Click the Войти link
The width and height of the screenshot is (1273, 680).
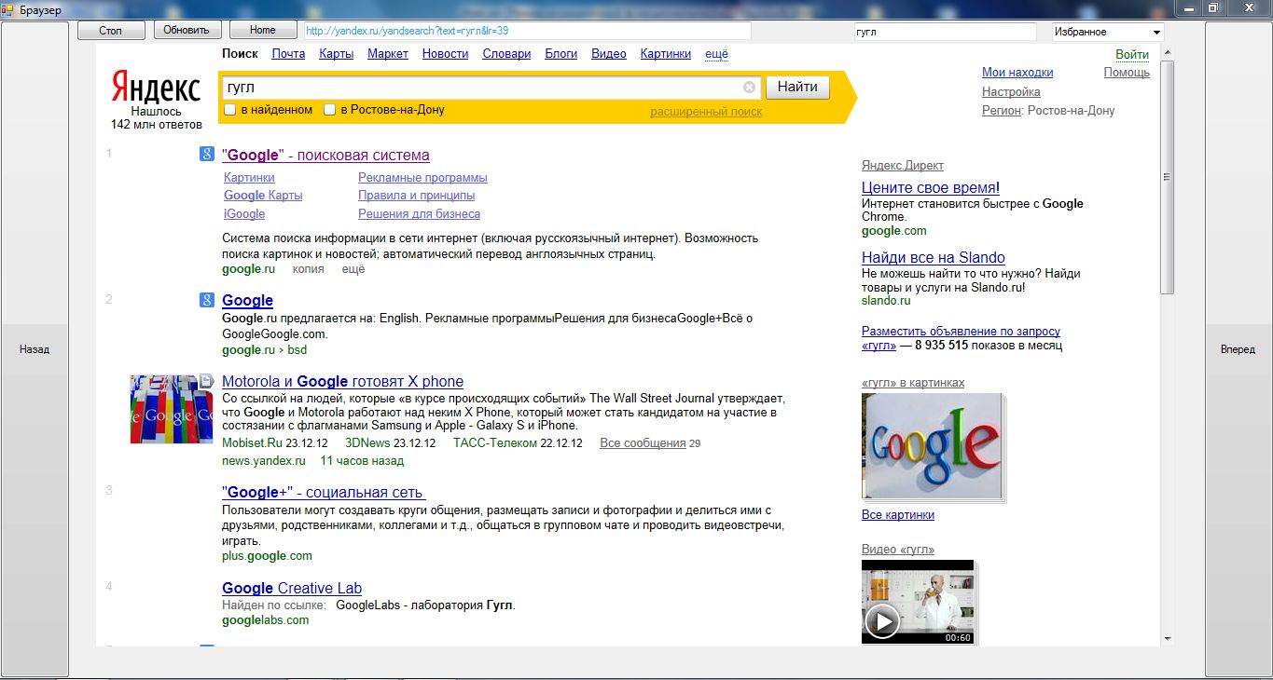[x=1132, y=55]
